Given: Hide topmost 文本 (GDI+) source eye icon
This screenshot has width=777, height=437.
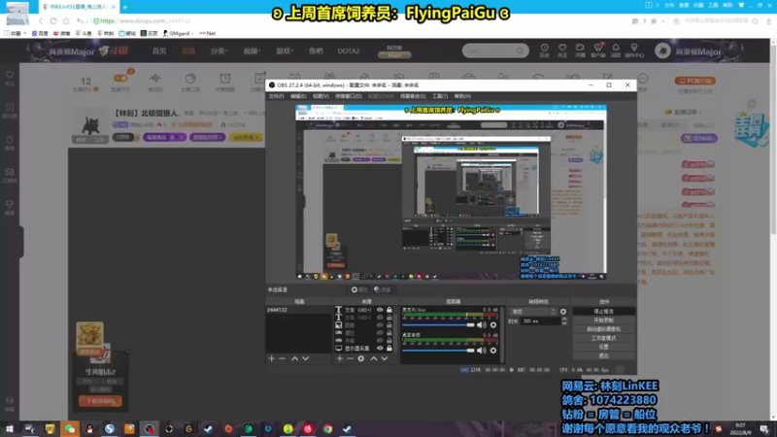Looking at the screenshot, I should [380, 310].
